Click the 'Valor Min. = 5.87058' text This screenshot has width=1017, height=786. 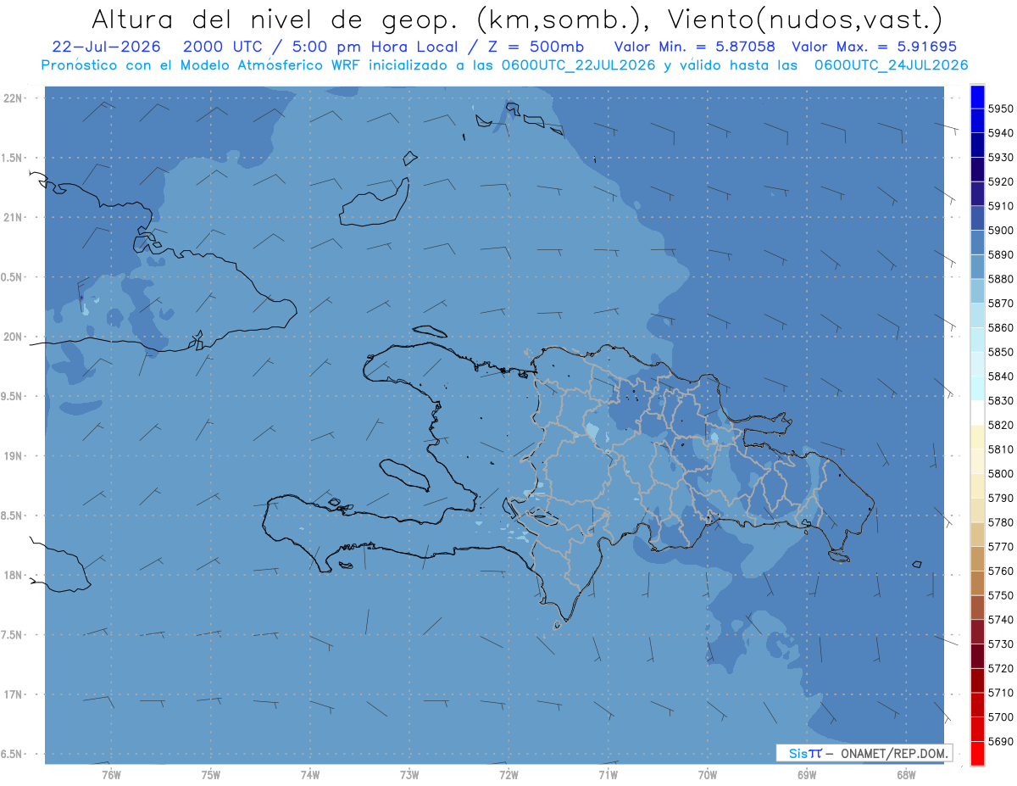point(695,47)
